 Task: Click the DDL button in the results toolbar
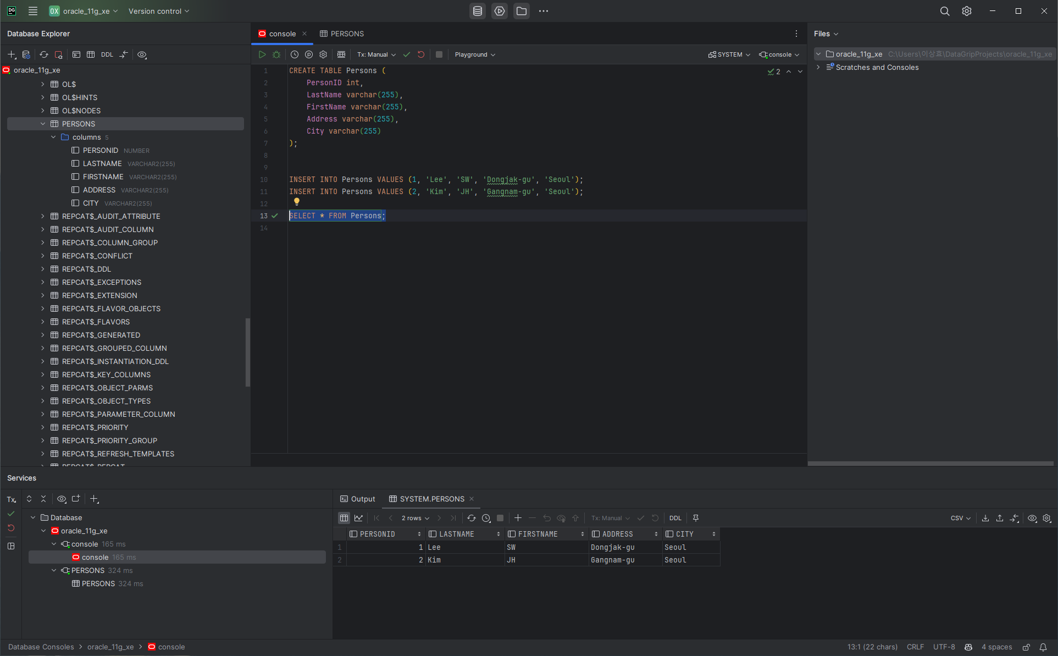click(x=675, y=518)
